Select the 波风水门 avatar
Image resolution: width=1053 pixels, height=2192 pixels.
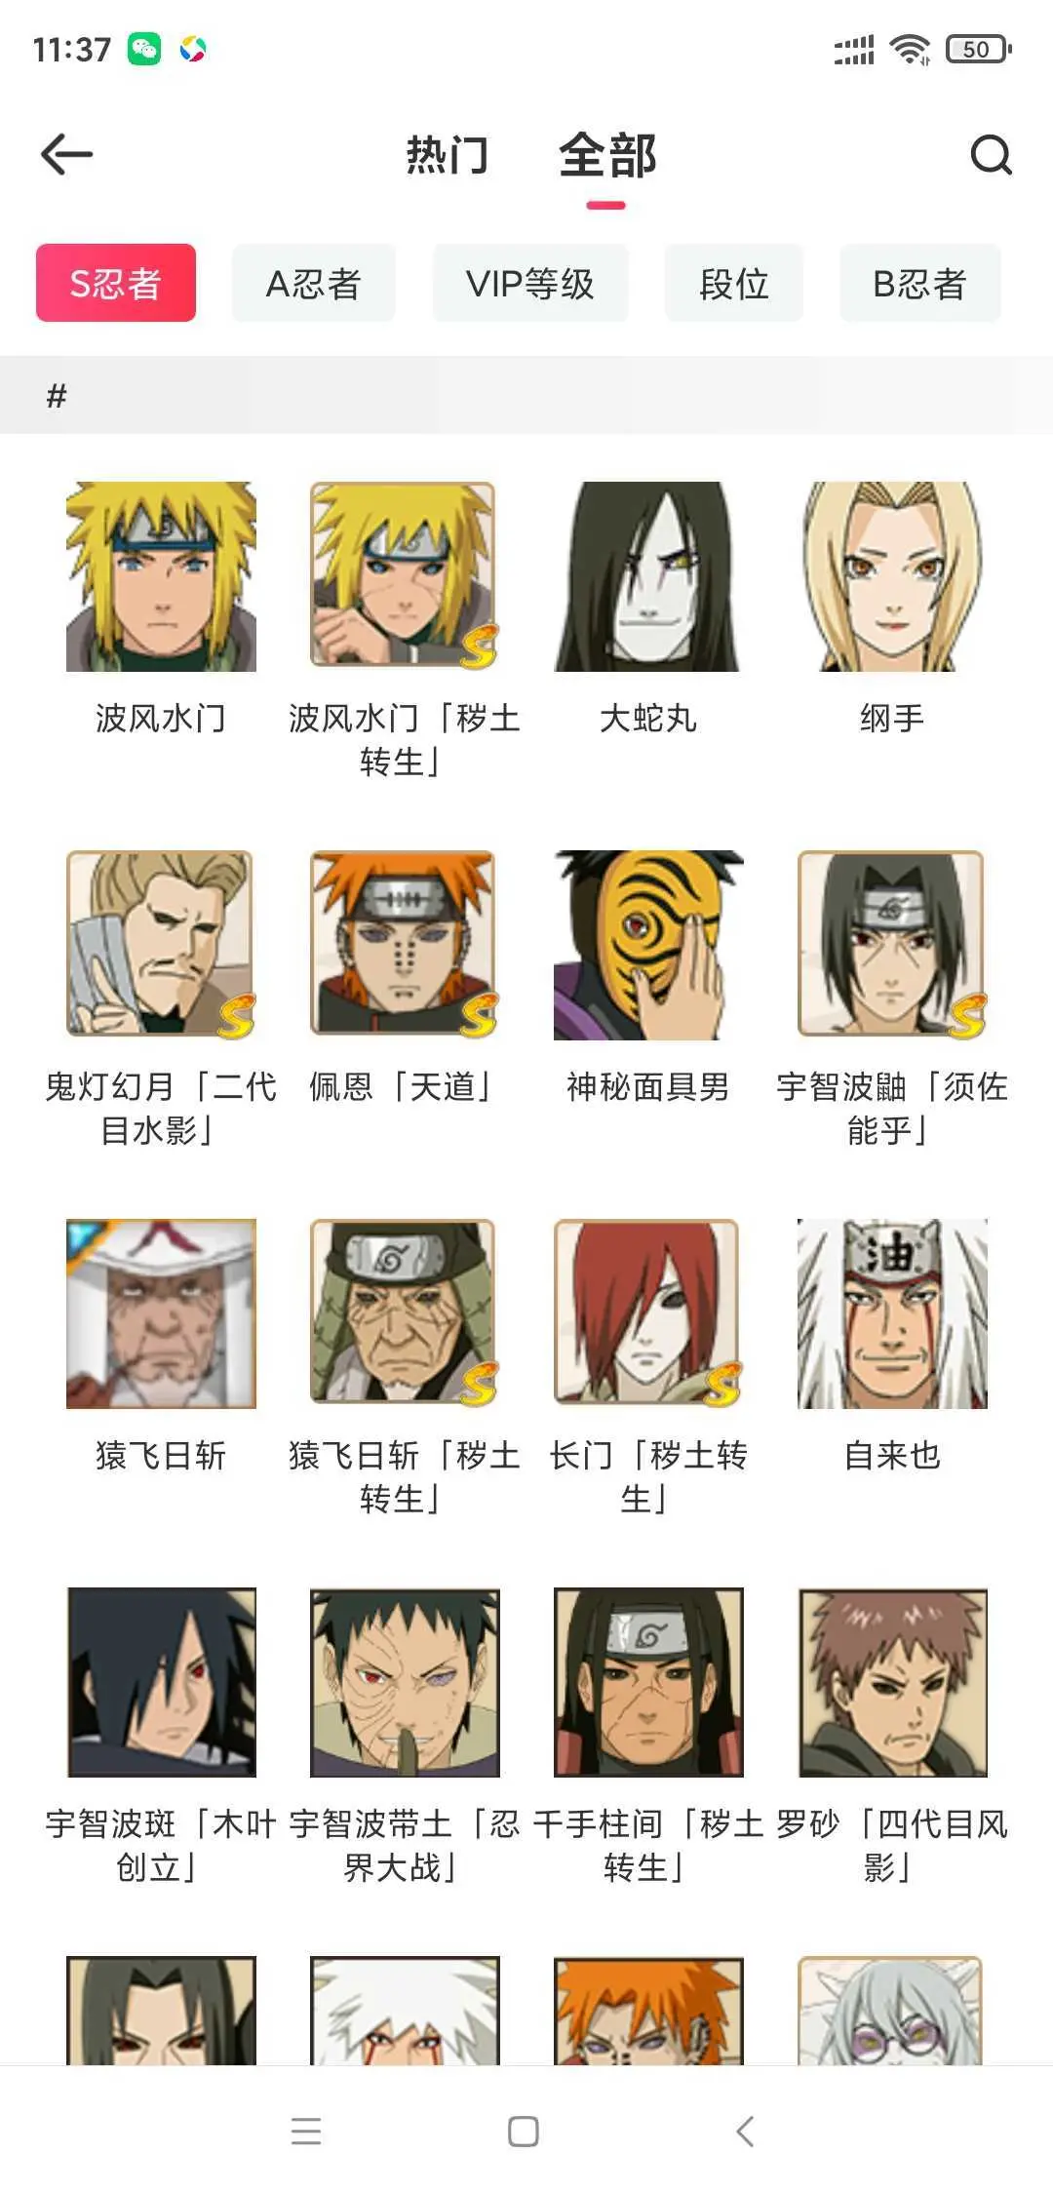coord(161,576)
